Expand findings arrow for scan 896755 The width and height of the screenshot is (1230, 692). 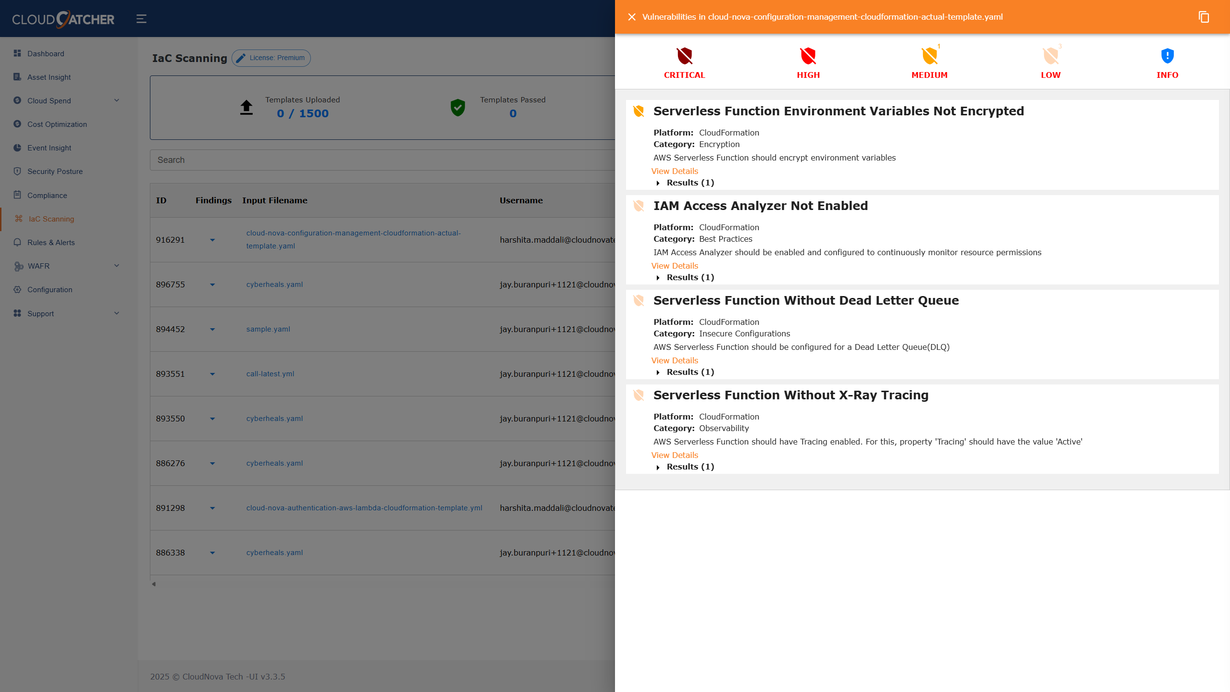pyautogui.click(x=212, y=284)
